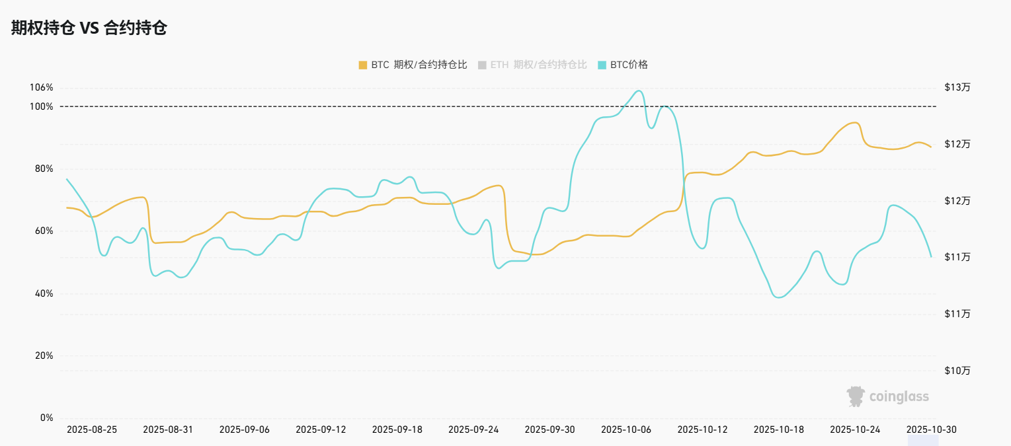Click the $10万 right axis label
The image size is (1011, 446).
[957, 371]
